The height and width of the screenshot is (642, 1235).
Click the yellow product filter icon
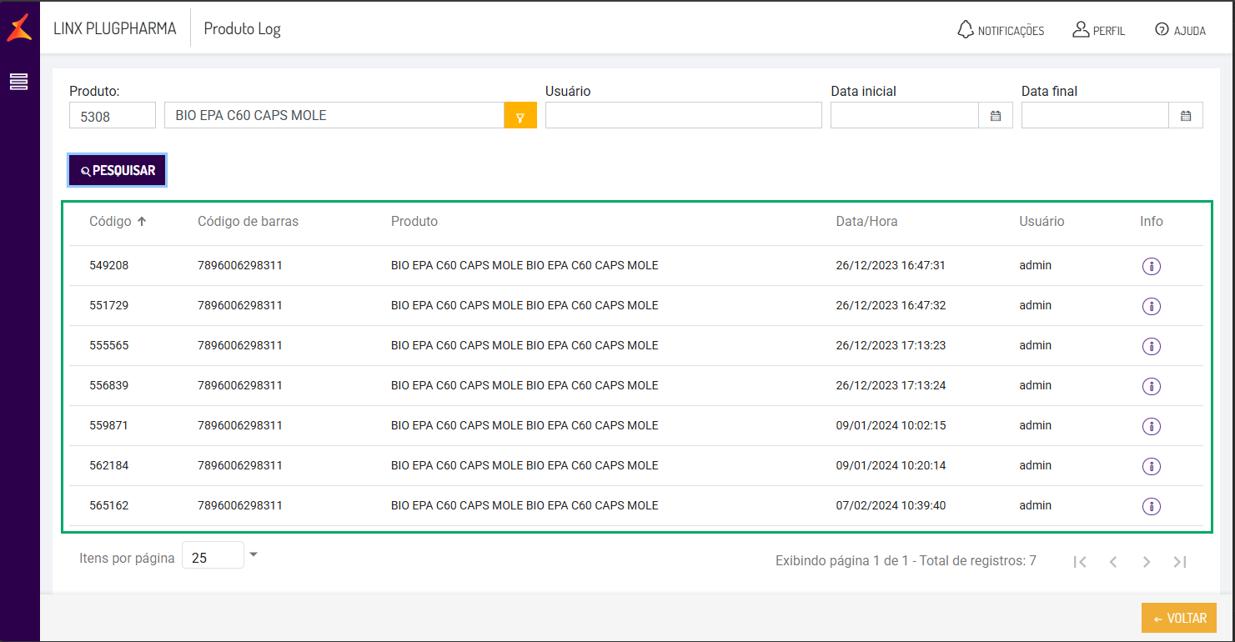click(x=520, y=116)
